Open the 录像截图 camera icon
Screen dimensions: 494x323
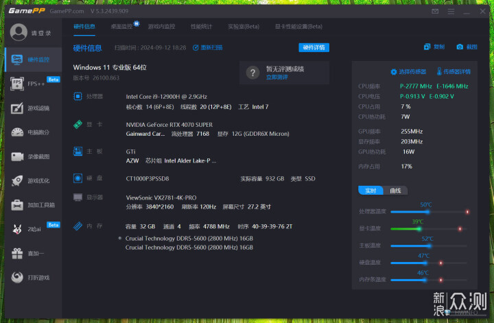pyautogui.click(x=17, y=156)
